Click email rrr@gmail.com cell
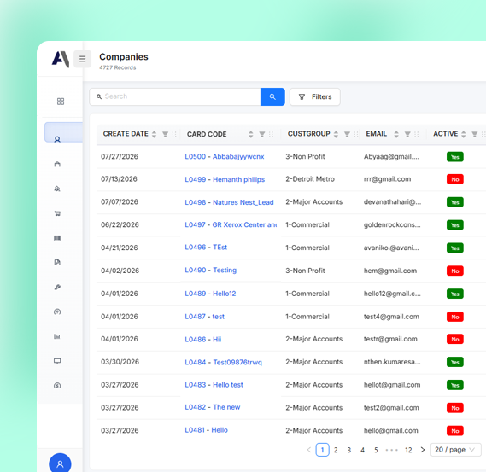This screenshot has height=472, width=486. pos(388,179)
